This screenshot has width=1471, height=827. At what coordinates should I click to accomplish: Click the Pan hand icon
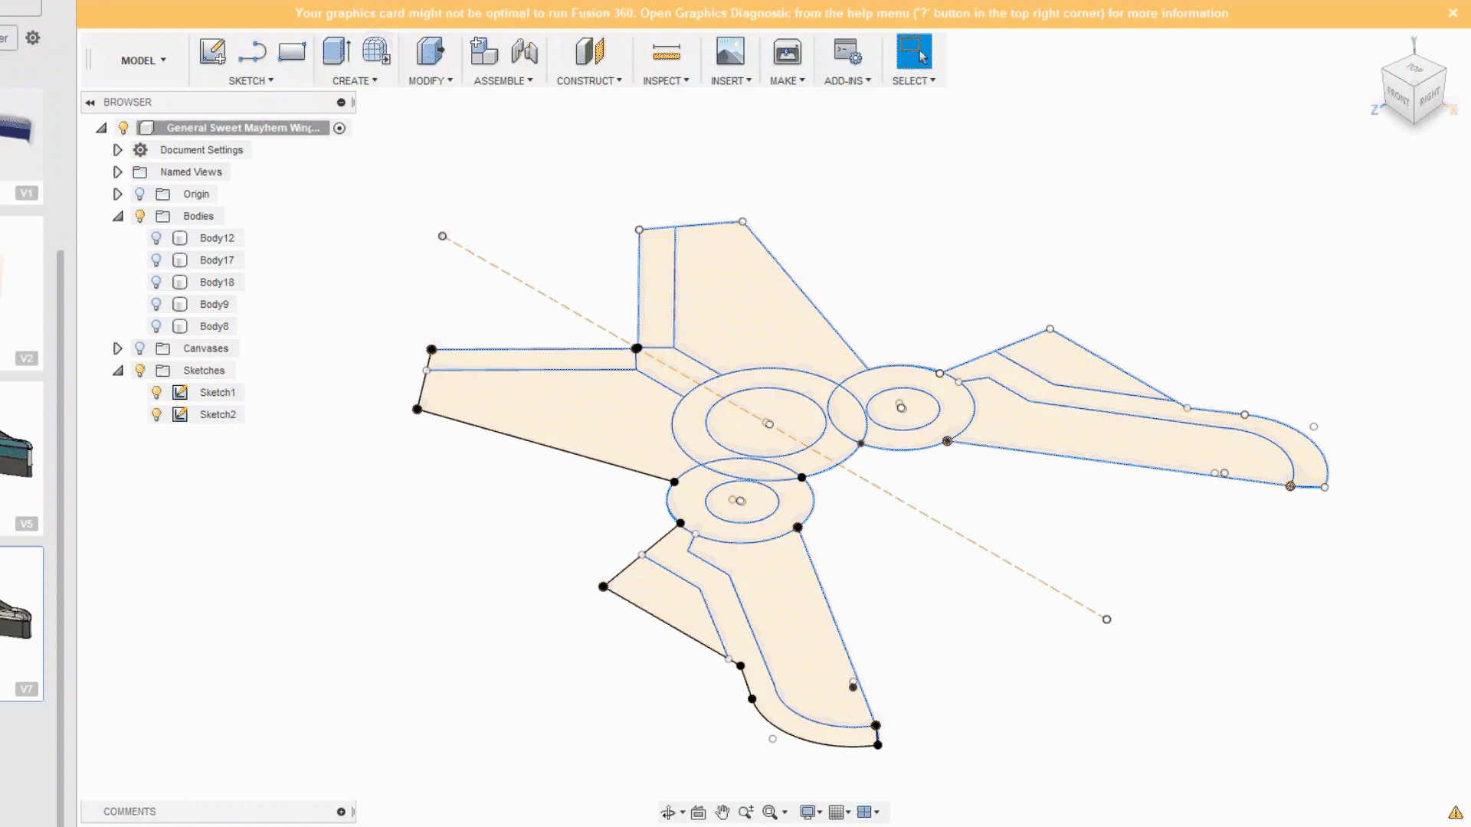pyautogui.click(x=722, y=812)
